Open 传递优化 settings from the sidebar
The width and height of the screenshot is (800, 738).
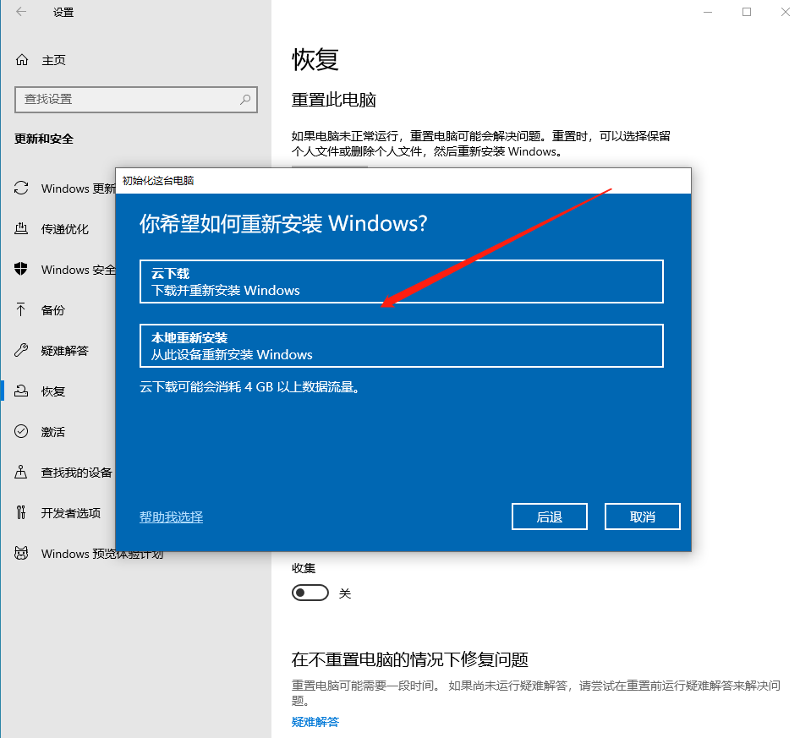click(23, 229)
